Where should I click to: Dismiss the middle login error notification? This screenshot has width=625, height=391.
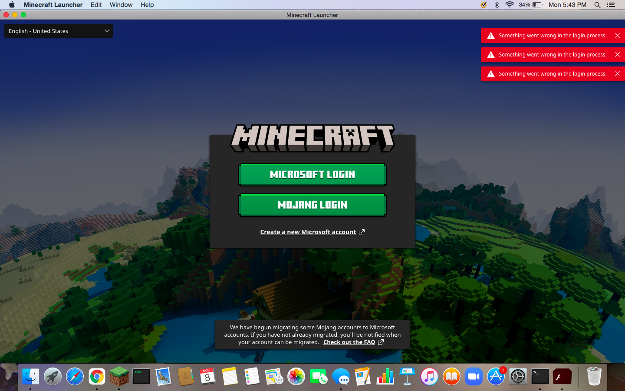click(x=617, y=55)
